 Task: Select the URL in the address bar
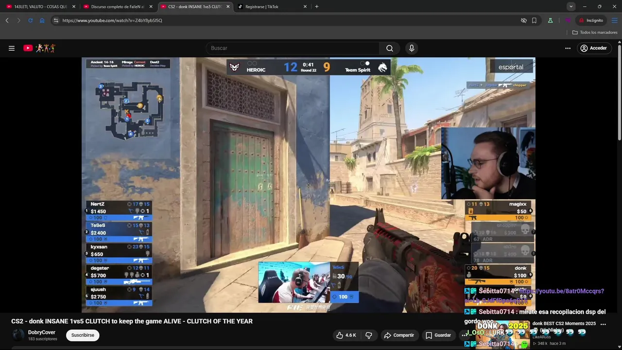[x=112, y=20]
